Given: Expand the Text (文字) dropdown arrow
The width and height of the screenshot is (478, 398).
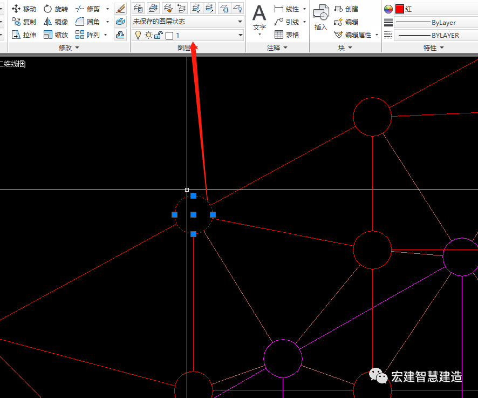Looking at the screenshot, I should pyautogui.click(x=260, y=34).
